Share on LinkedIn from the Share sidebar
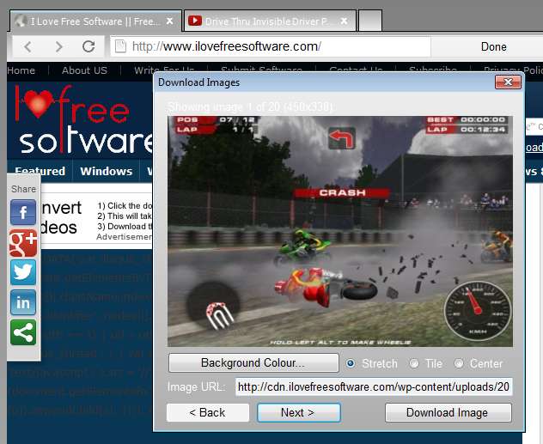Image resolution: width=543 pixels, height=444 pixels. click(x=23, y=302)
